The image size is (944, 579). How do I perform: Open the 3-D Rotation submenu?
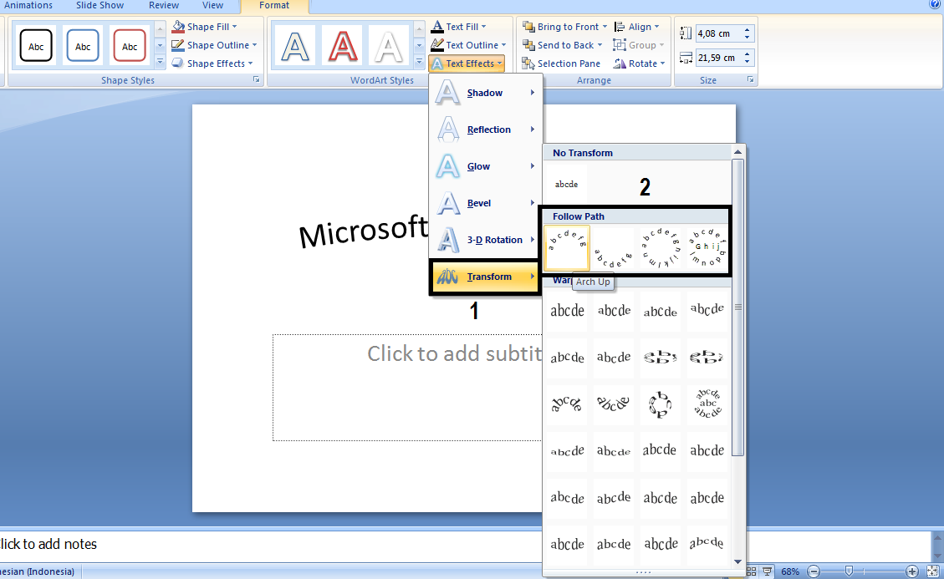485,240
